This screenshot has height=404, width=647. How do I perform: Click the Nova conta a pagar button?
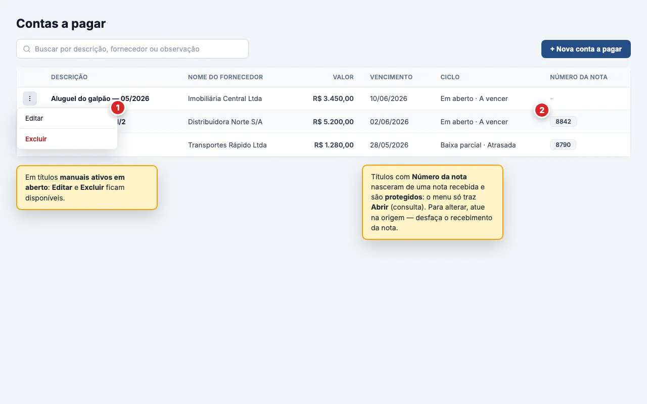pyautogui.click(x=586, y=49)
